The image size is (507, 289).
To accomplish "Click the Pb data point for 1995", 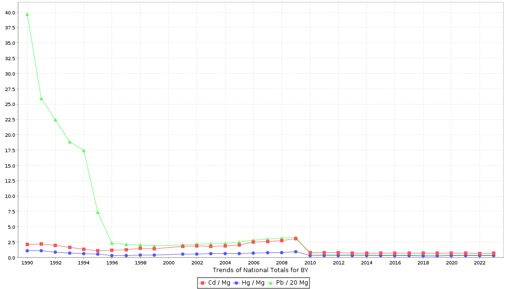I will tap(98, 212).
